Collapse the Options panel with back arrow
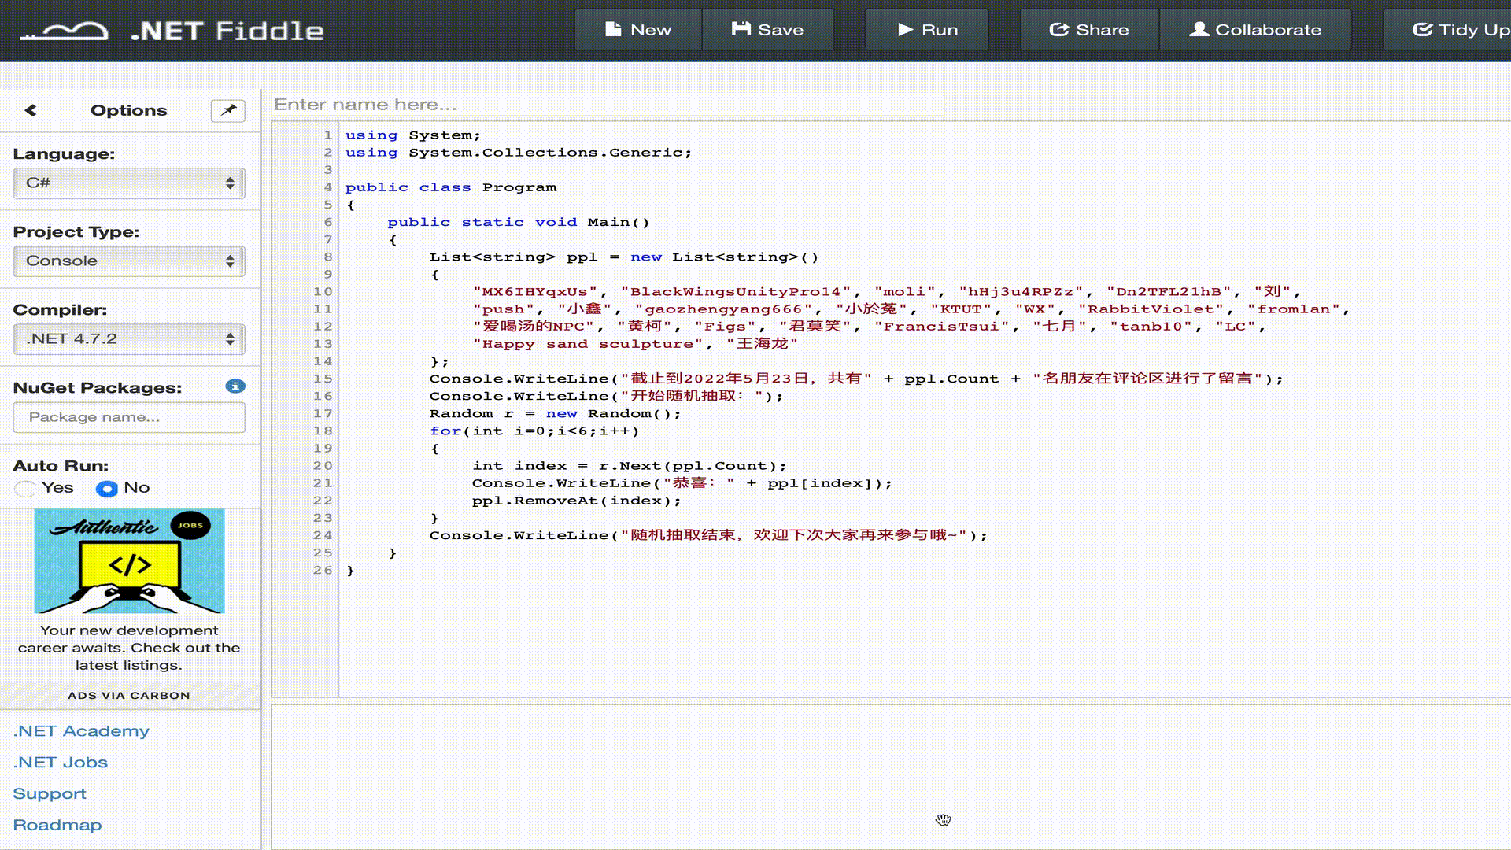This screenshot has height=850, width=1511. [x=31, y=110]
